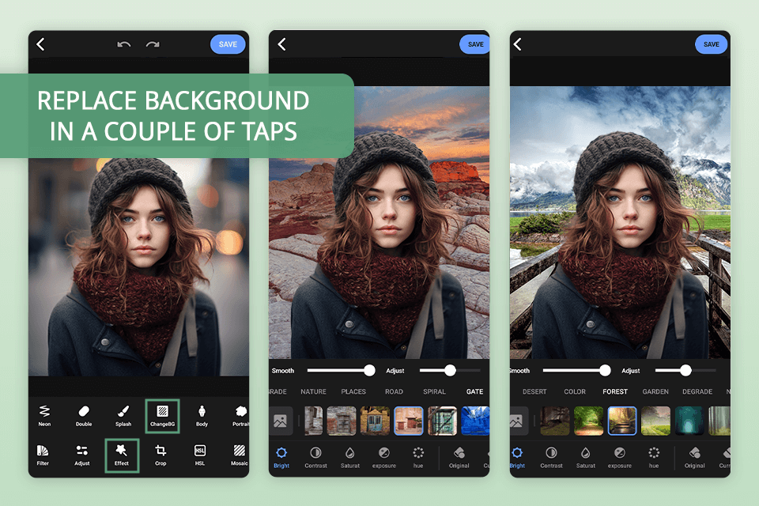This screenshot has height=506, width=759.
Task: Select Contrast adjustment on the FOREST screen
Action: [x=551, y=458]
